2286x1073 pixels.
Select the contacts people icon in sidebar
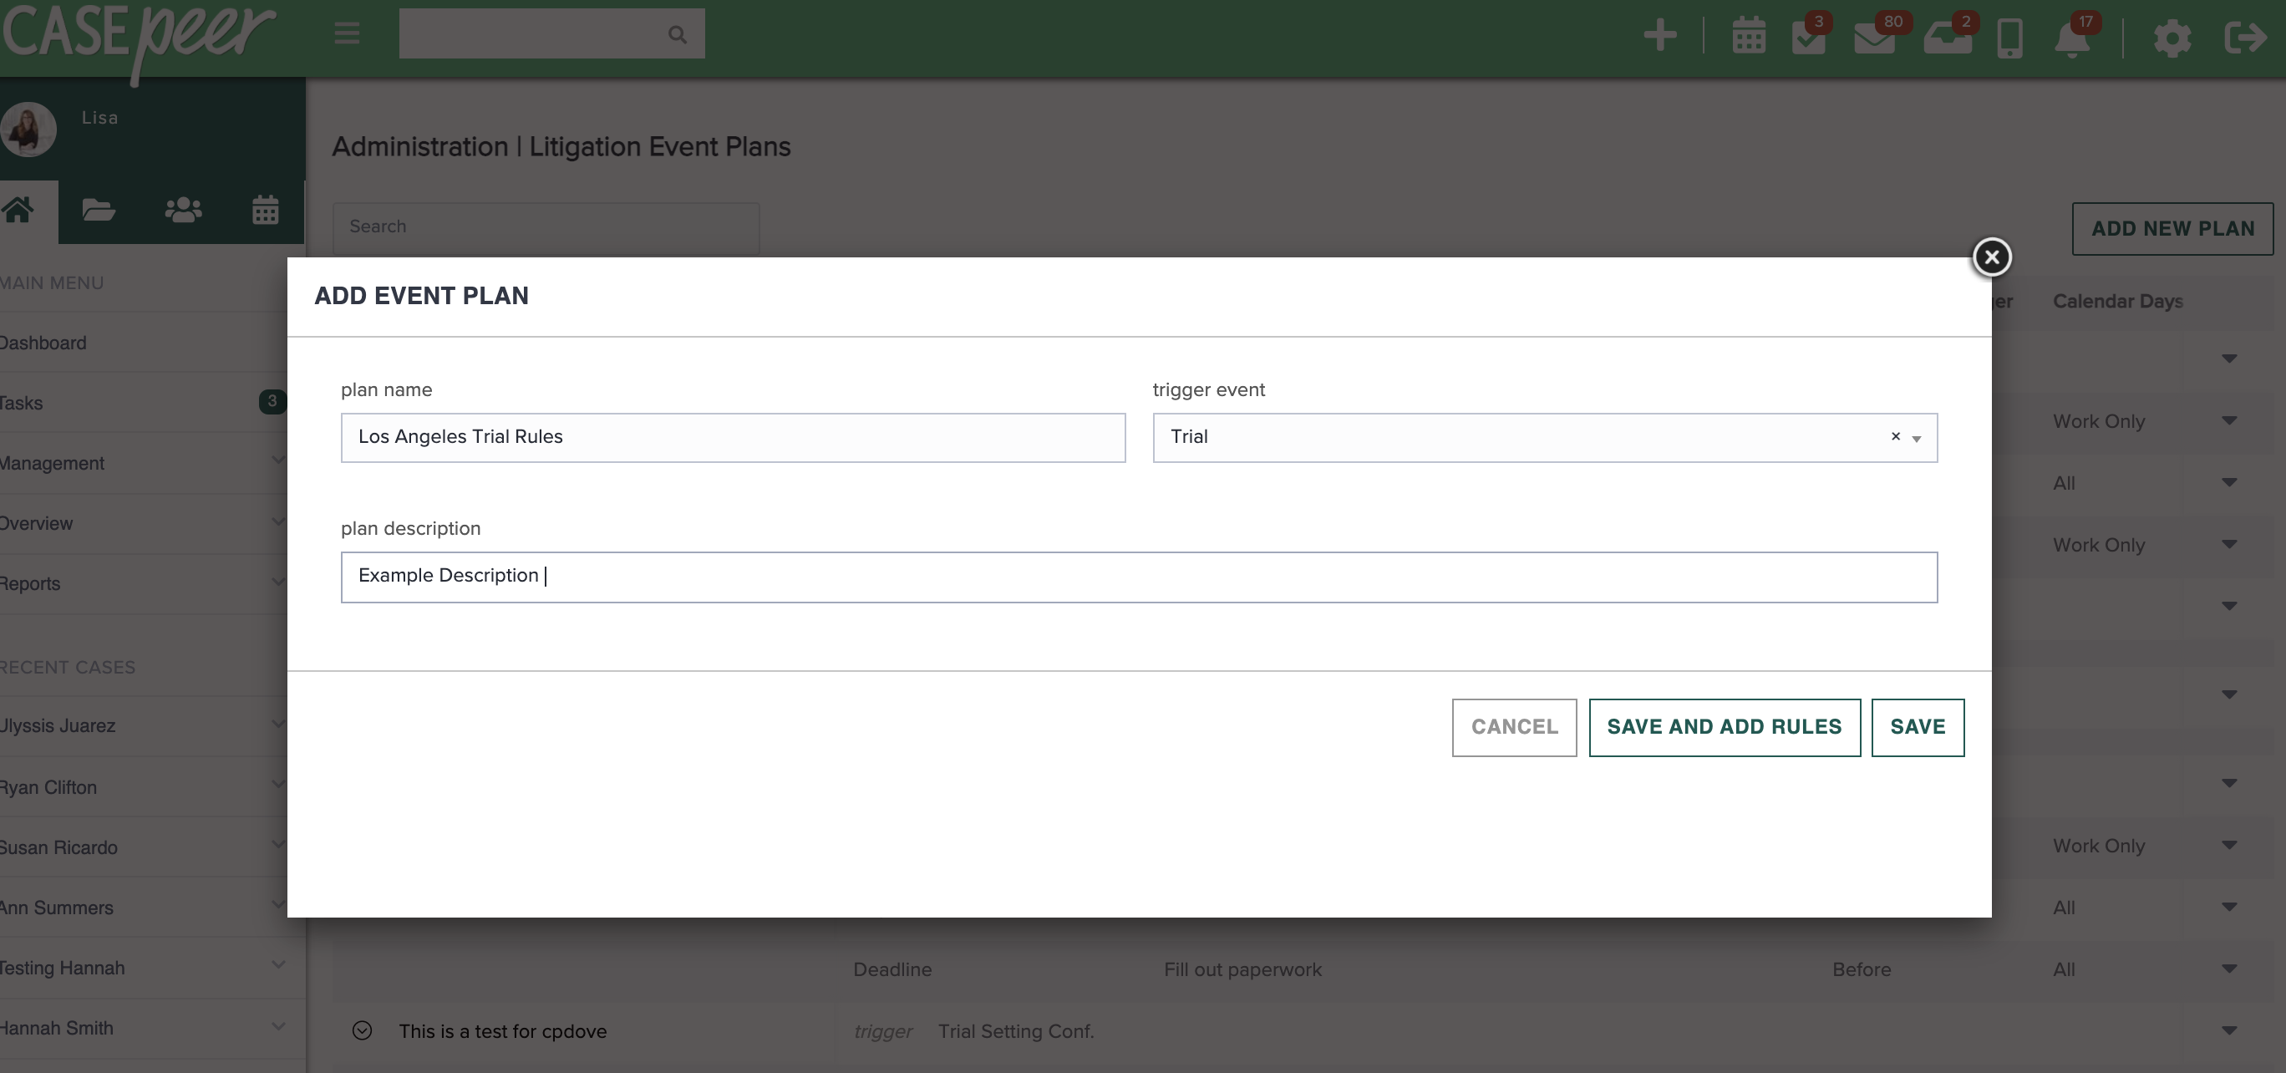pos(182,211)
